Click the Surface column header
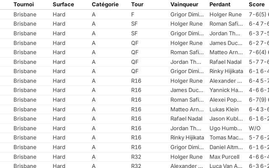This screenshot has height=168, width=269. [63, 5]
